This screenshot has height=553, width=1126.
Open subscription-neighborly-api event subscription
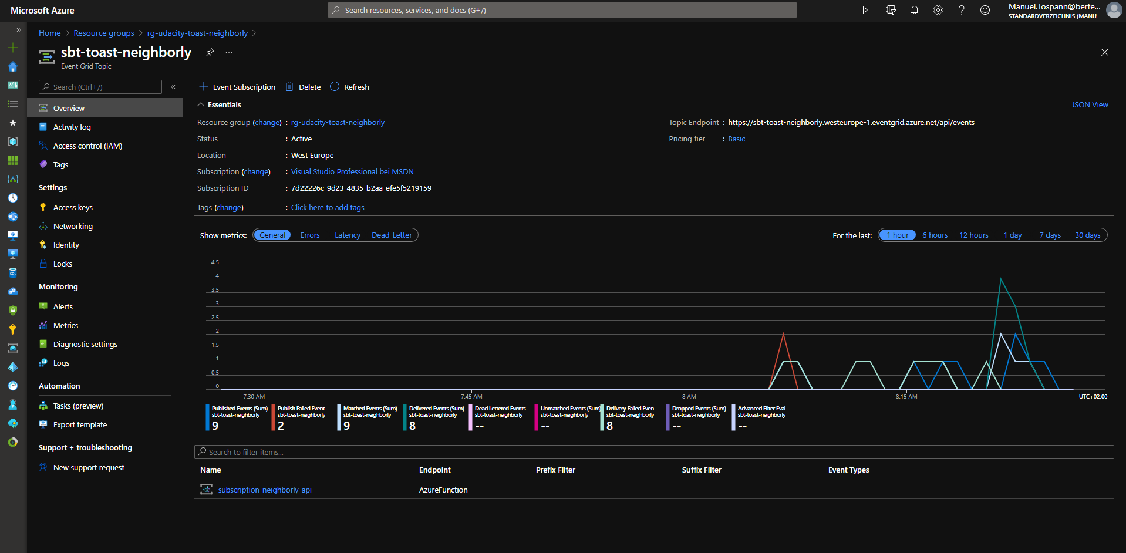(265, 490)
